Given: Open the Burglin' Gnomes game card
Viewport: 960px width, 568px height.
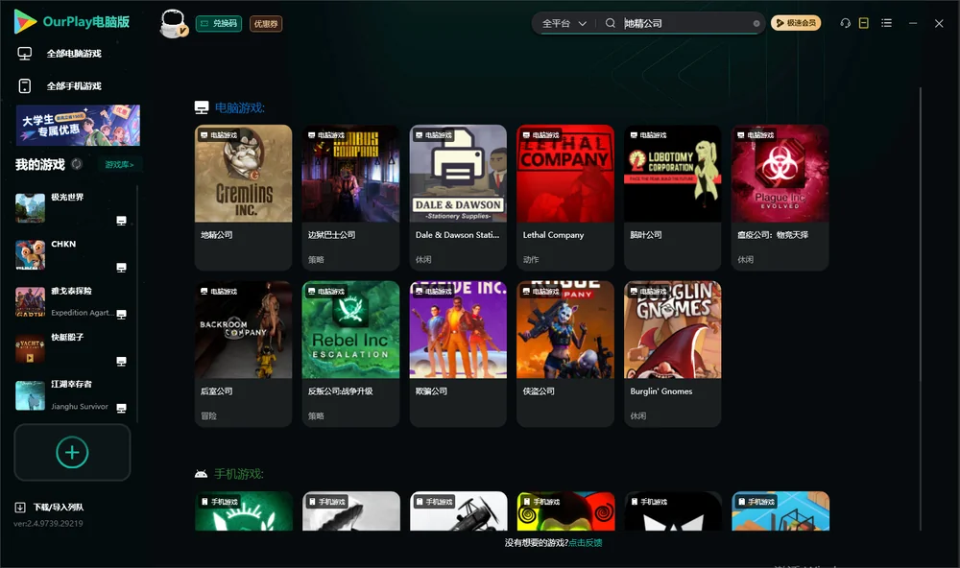Looking at the screenshot, I should 672,354.
